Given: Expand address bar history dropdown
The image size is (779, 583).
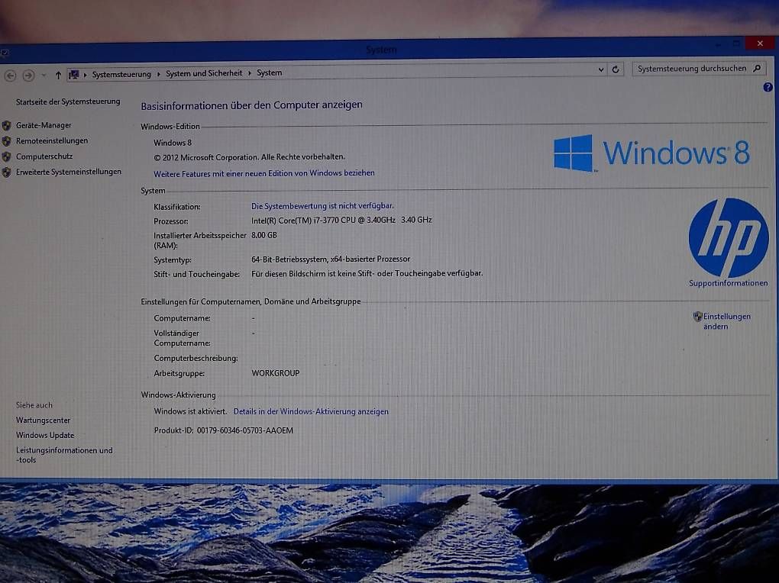Looking at the screenshot, I should tap(600, 69).
